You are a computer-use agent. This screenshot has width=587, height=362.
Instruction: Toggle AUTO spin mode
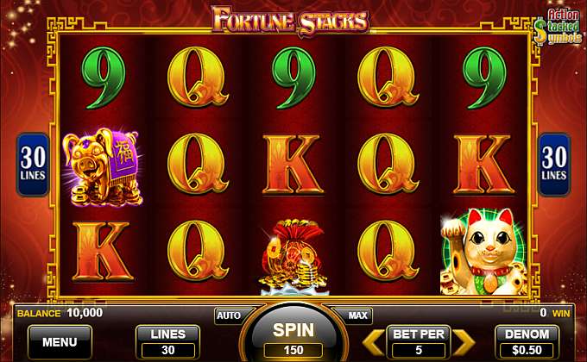tap(230, 315)
